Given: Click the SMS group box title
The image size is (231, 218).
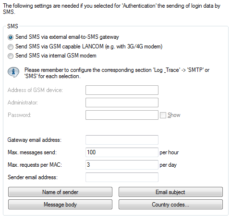Looking at the screenshot, I should [12, 26].
